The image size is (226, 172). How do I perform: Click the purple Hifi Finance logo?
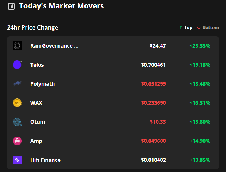click(17, 160)
